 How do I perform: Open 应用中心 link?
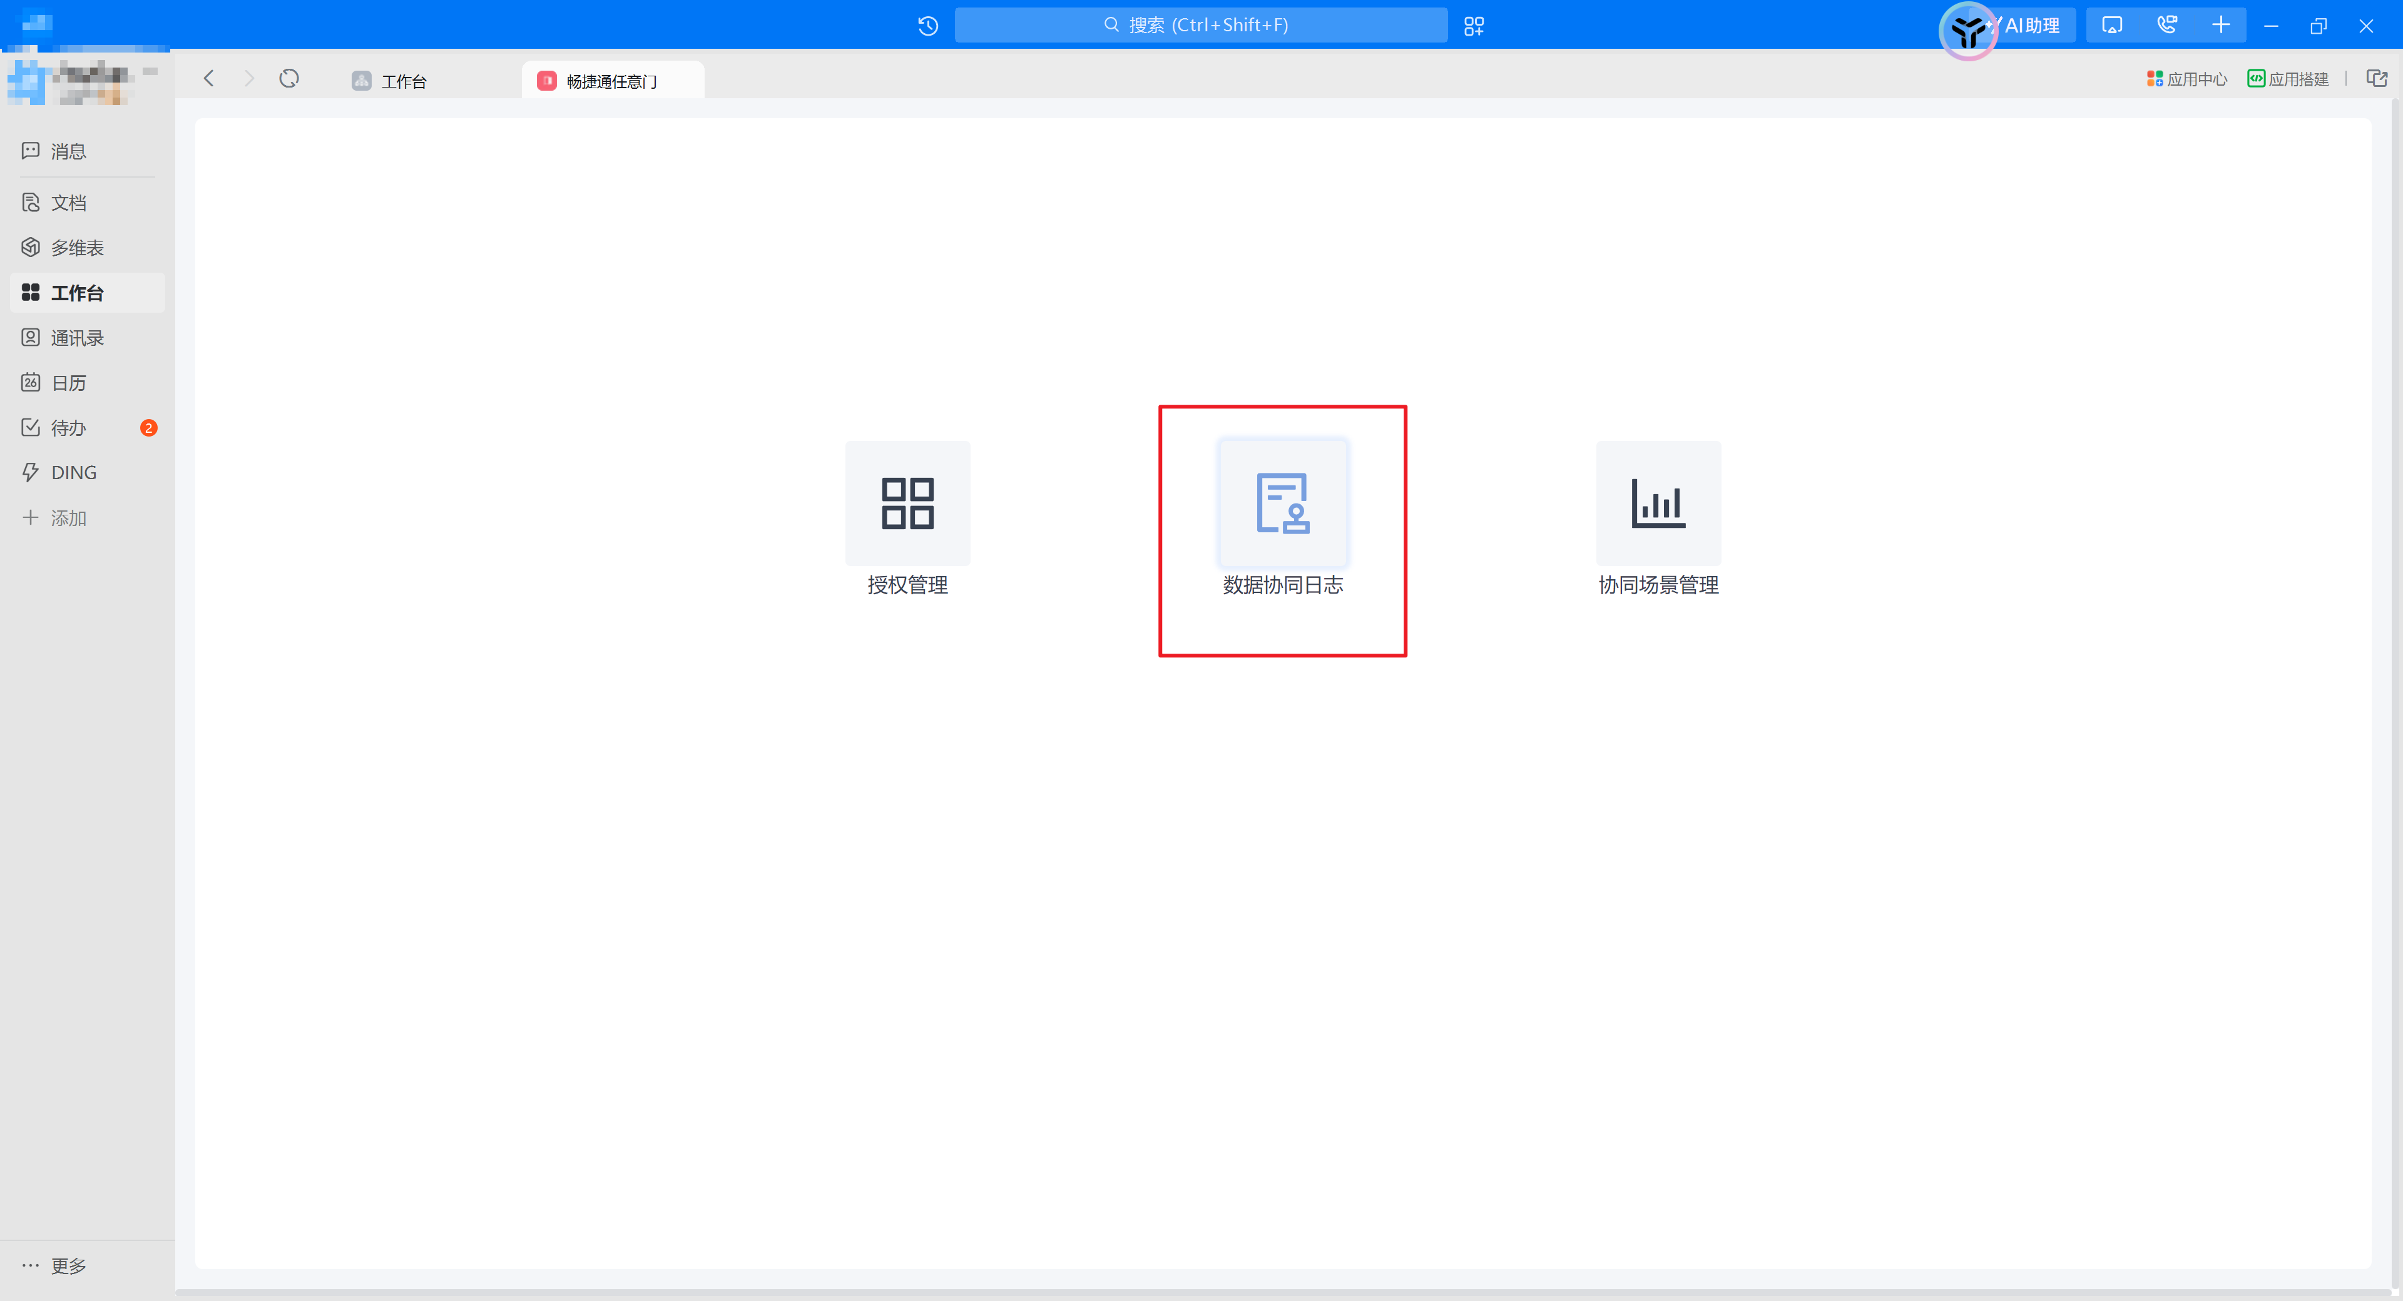point(2186,79)
